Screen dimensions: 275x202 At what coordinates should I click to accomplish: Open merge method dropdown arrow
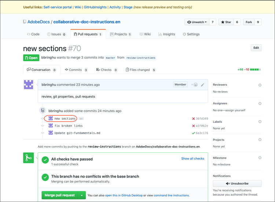(x=82, y=195)
